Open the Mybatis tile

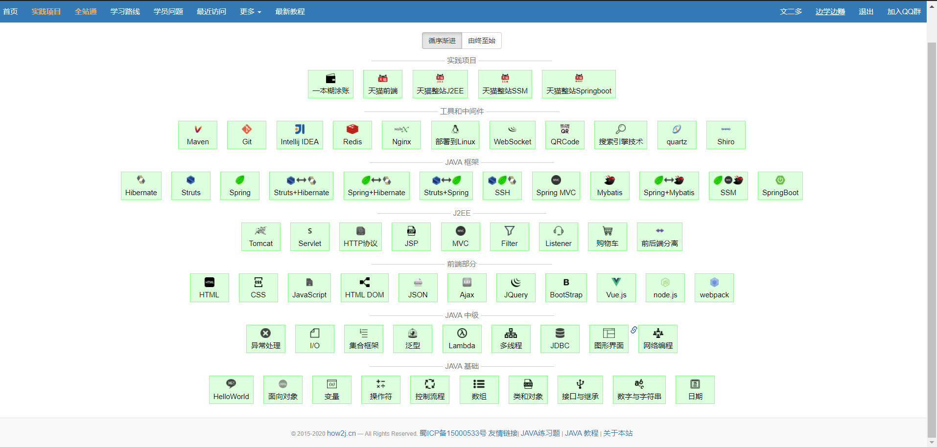click(x=610, y=186)
